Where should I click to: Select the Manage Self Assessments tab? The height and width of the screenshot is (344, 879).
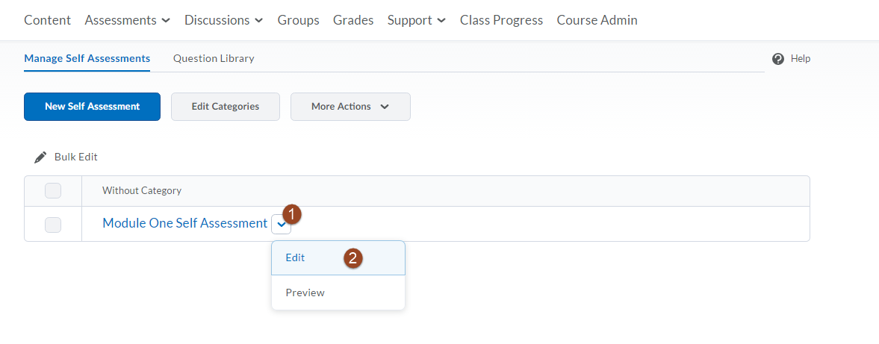pos(87,58)
